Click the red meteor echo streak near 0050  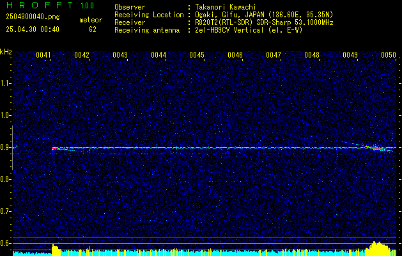pyautogui.click(x=377, y=148)
